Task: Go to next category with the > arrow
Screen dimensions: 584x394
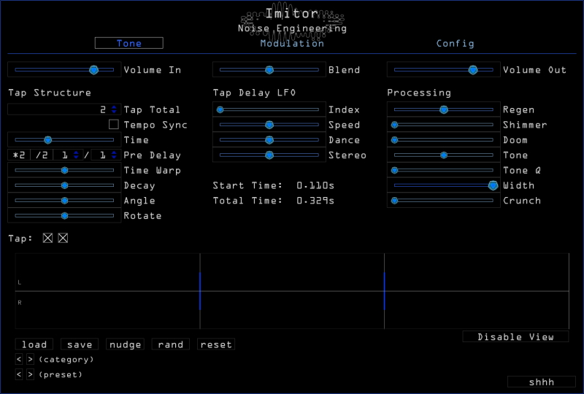Action: [31, 360]
